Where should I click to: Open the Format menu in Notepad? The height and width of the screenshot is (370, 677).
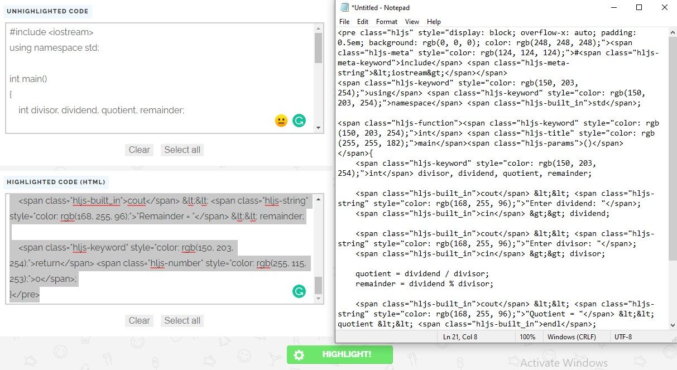(386, 22)
